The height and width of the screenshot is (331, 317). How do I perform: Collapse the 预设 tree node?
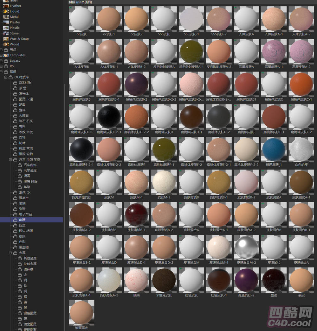tap(2, 72)
